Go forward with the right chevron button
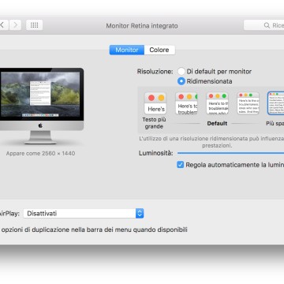 (15, 25)
